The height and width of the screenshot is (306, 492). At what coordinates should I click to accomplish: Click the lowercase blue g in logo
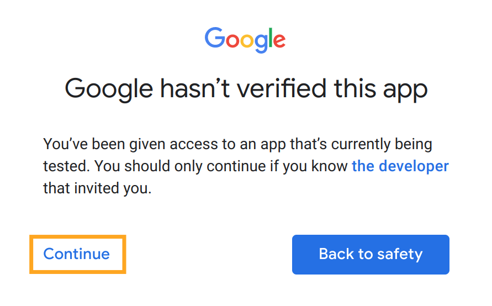point(261,44)
